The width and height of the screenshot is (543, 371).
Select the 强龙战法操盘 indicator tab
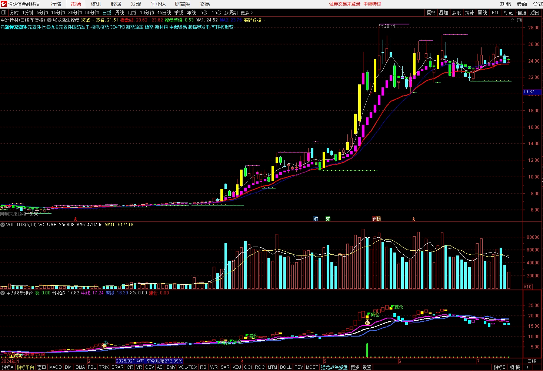click(334, 367)
